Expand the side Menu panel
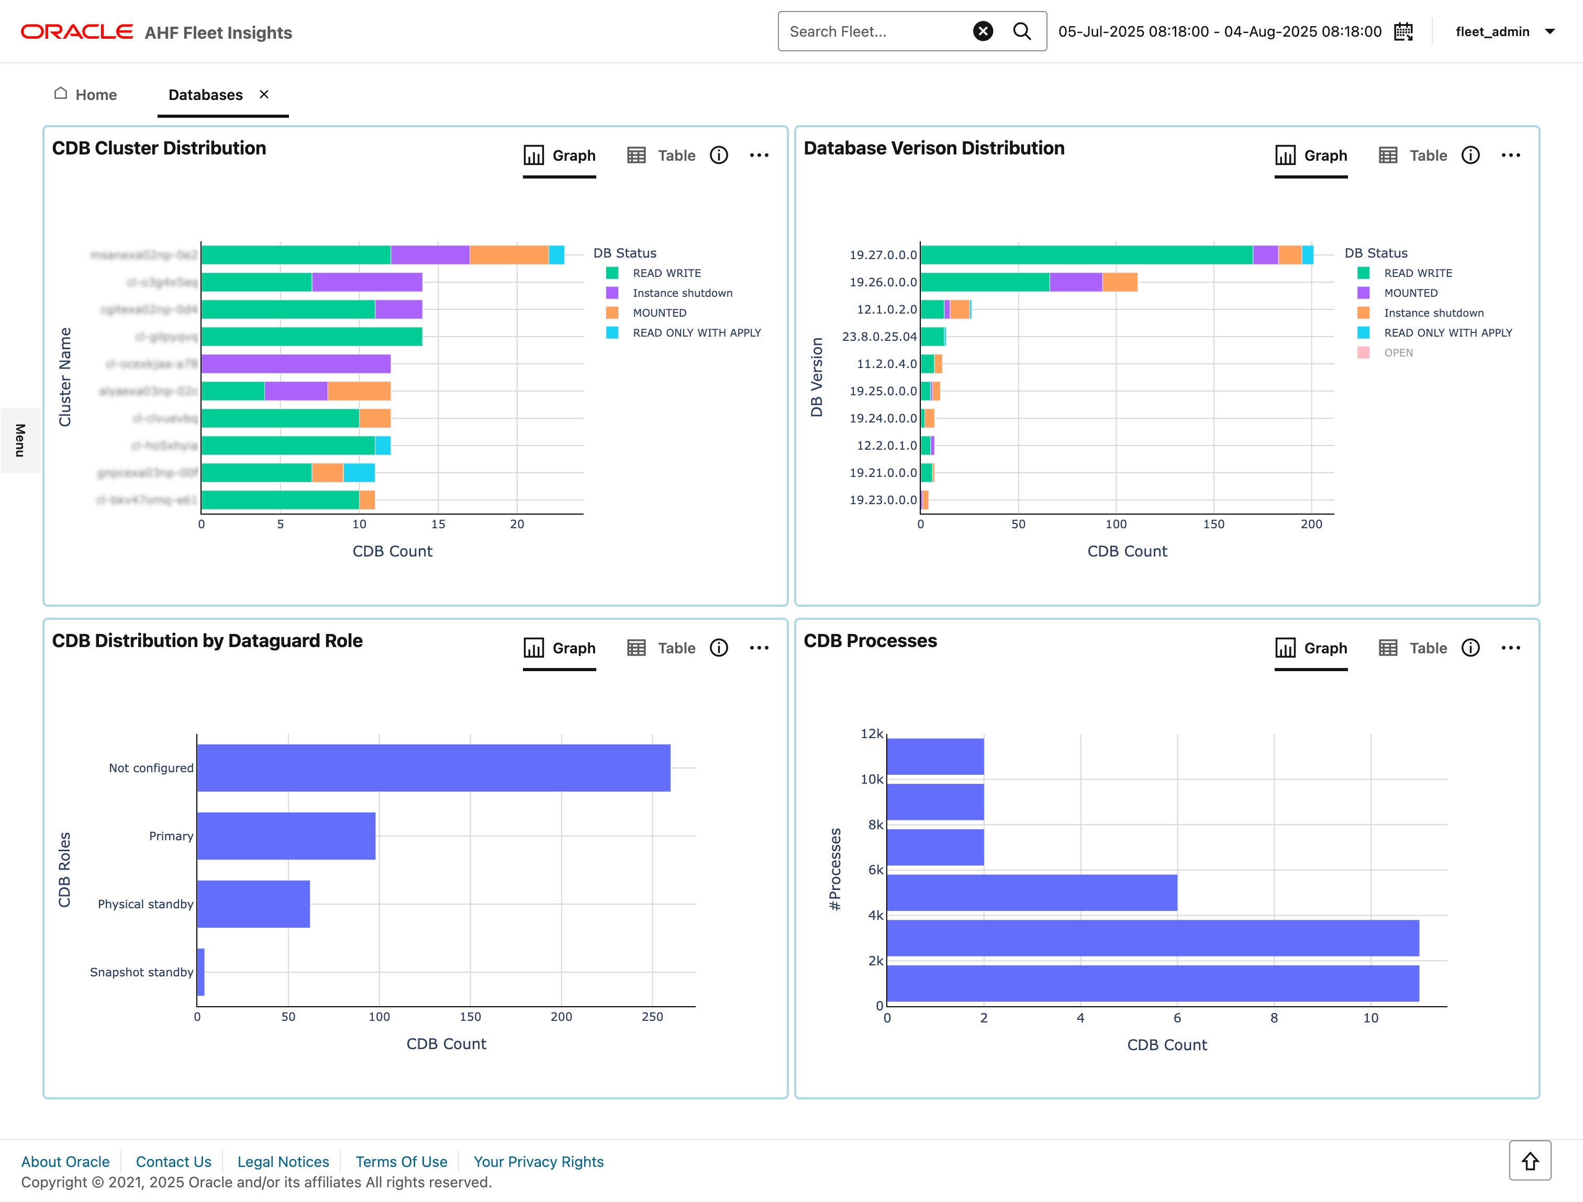This screenshot has width=1583, height=1202. click(20, 440)
